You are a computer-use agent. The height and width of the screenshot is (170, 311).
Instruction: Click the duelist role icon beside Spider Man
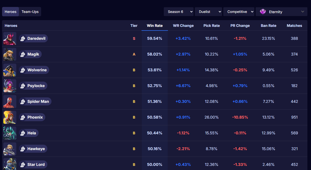pyautogui.click(x=23, y=102)
